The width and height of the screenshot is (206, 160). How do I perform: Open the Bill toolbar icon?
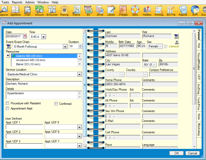coord(88,11)
